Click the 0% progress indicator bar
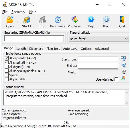This screenshot has width=130, height=129. (66, 123)
